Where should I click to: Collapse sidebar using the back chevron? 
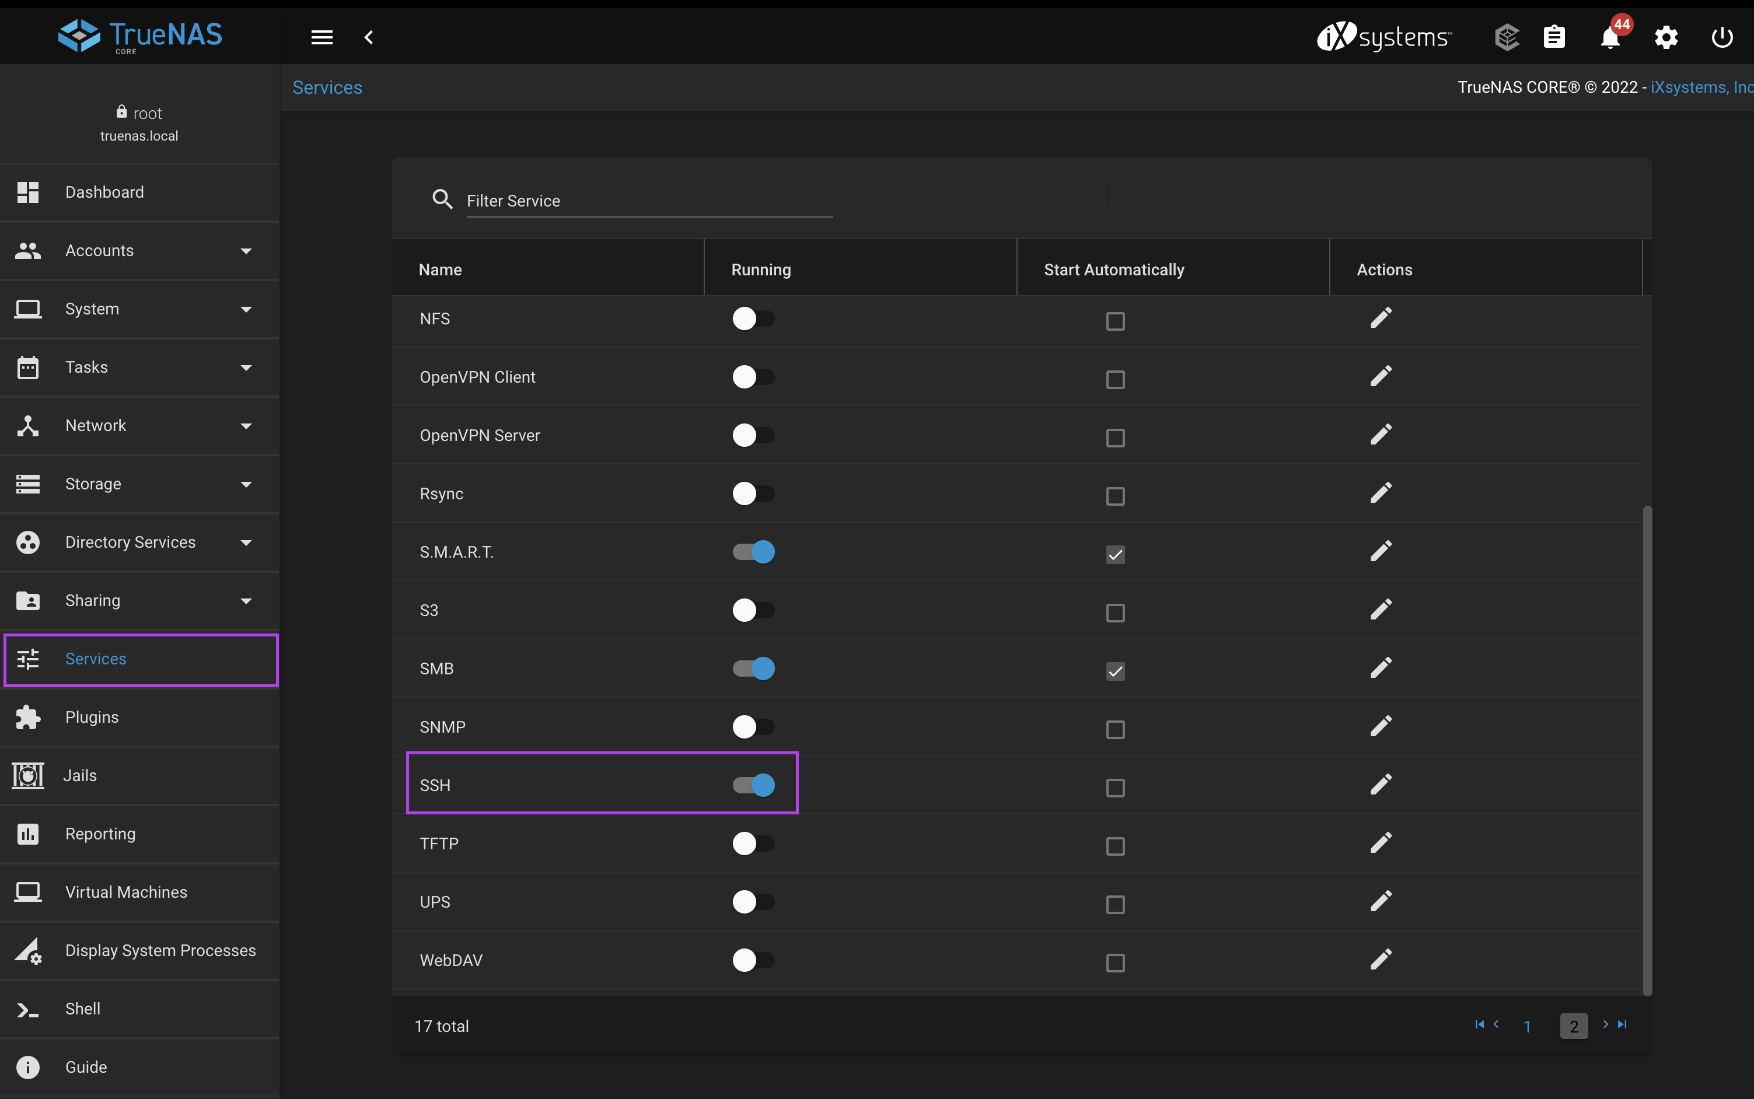(369, 37)
